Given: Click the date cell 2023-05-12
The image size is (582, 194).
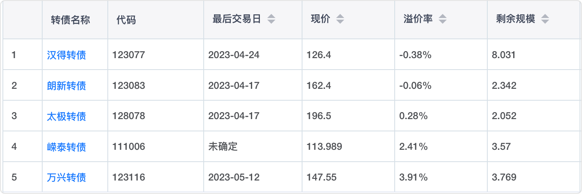Looking at the screenshot, I should 234,178.
